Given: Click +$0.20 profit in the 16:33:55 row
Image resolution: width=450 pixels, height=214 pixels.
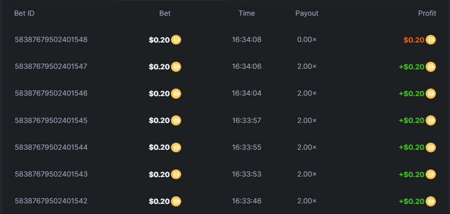Looking at the screenshot, I should [411, 147].
